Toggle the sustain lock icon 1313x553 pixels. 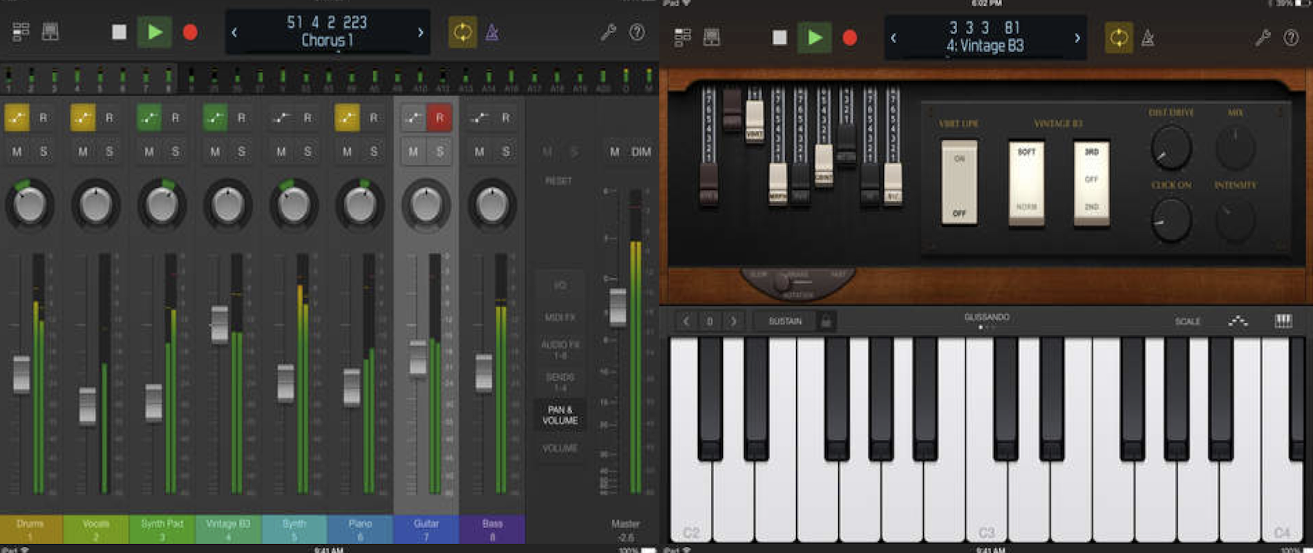pos(825,321)
